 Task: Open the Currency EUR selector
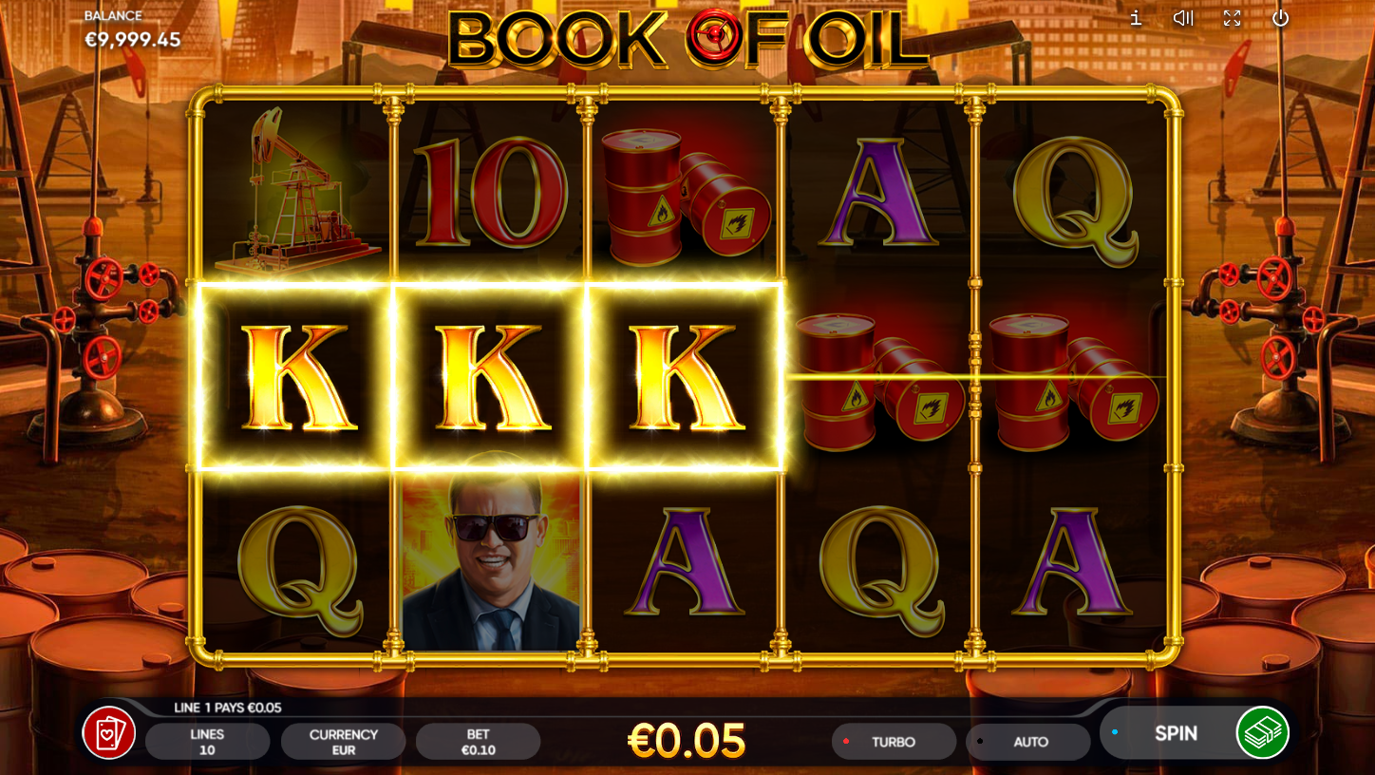click(343, 742)
